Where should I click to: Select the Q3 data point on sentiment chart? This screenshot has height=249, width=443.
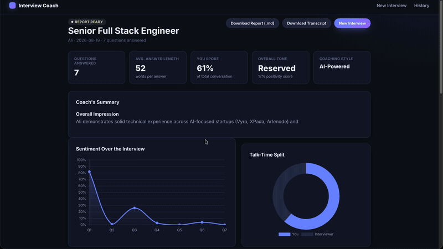click(135, 208)
